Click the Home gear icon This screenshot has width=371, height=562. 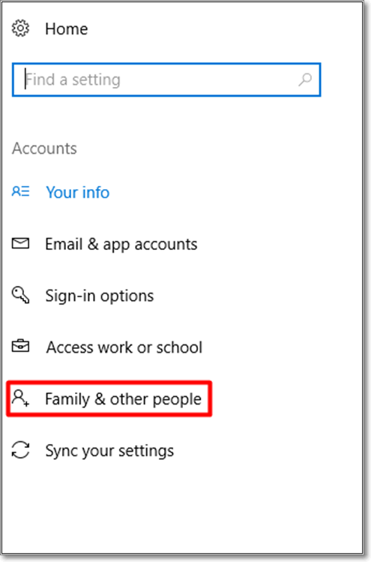tap(20, 29)
